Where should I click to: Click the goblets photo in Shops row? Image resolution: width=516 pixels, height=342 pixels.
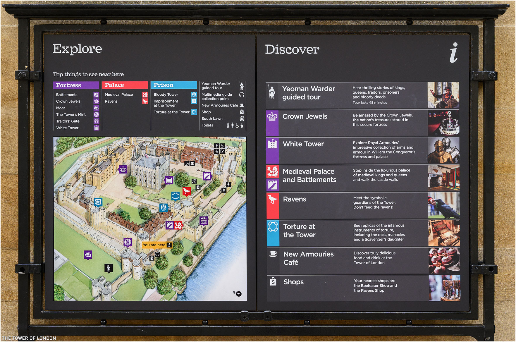point(445,288)
